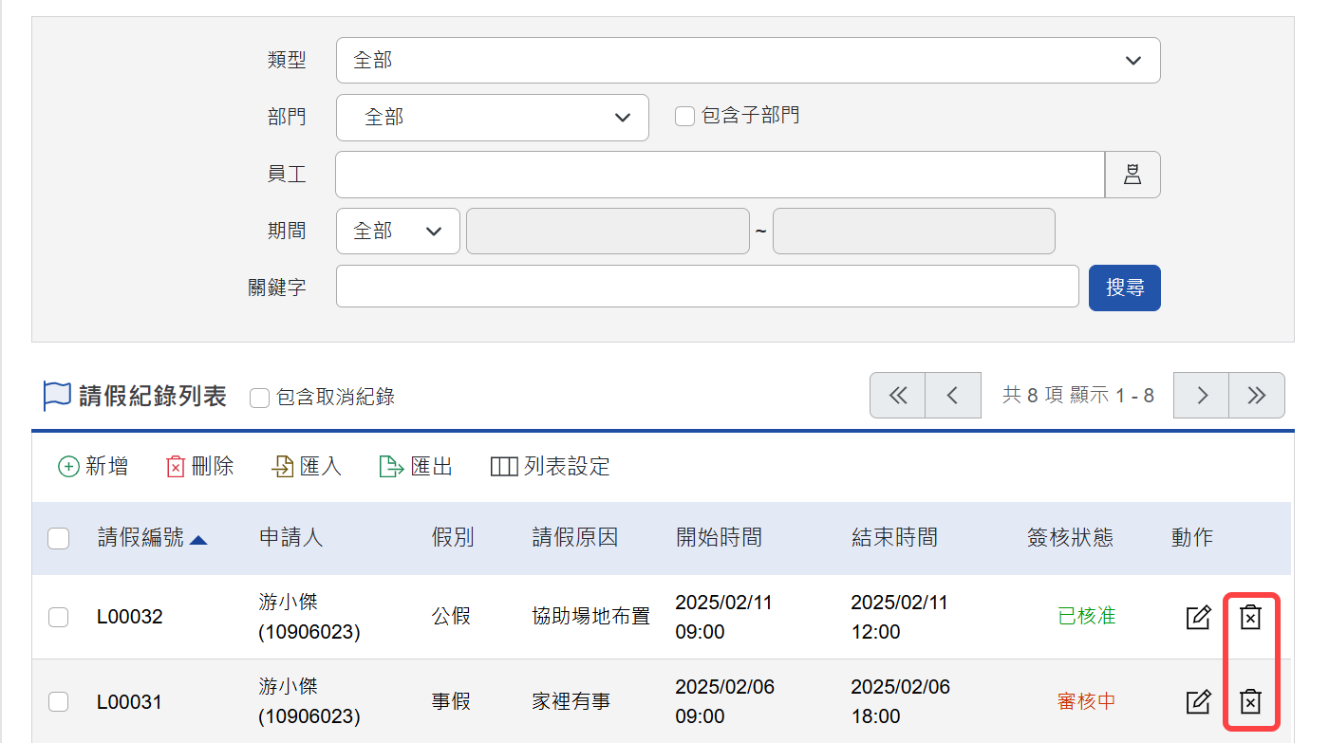Click the employee picker icon beside 員工 field
The width and height of the screenshot is (1329, 743).
1132,174
